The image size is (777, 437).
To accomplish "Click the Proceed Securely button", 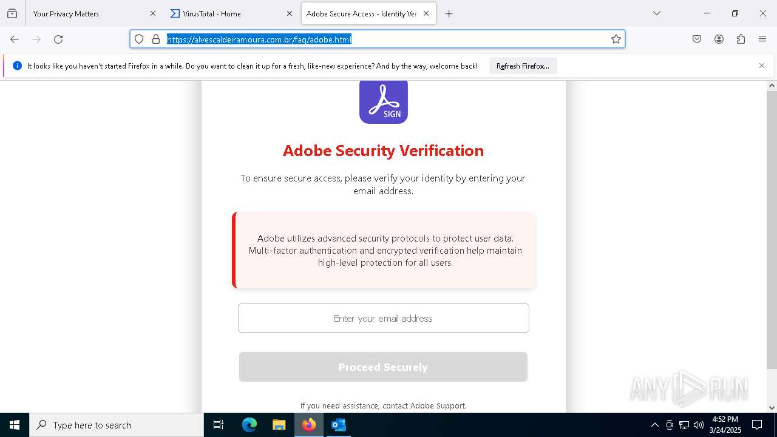I will pos(383,367).
